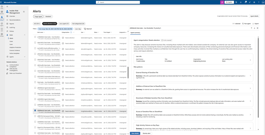Filter to Not categorized (34) alerts
This screenshot has height=135, width=265.
(x=78, y=24)
